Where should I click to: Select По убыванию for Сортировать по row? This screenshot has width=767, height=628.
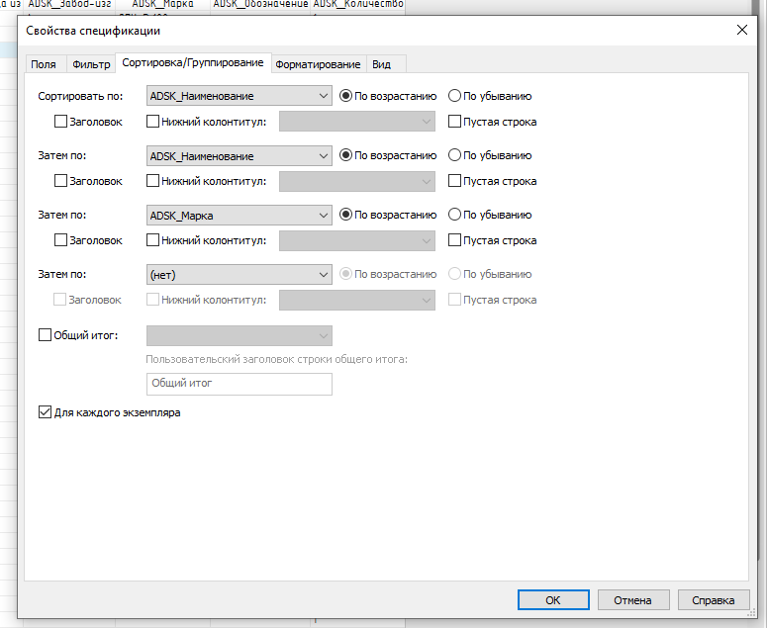(x=455, y=96)
